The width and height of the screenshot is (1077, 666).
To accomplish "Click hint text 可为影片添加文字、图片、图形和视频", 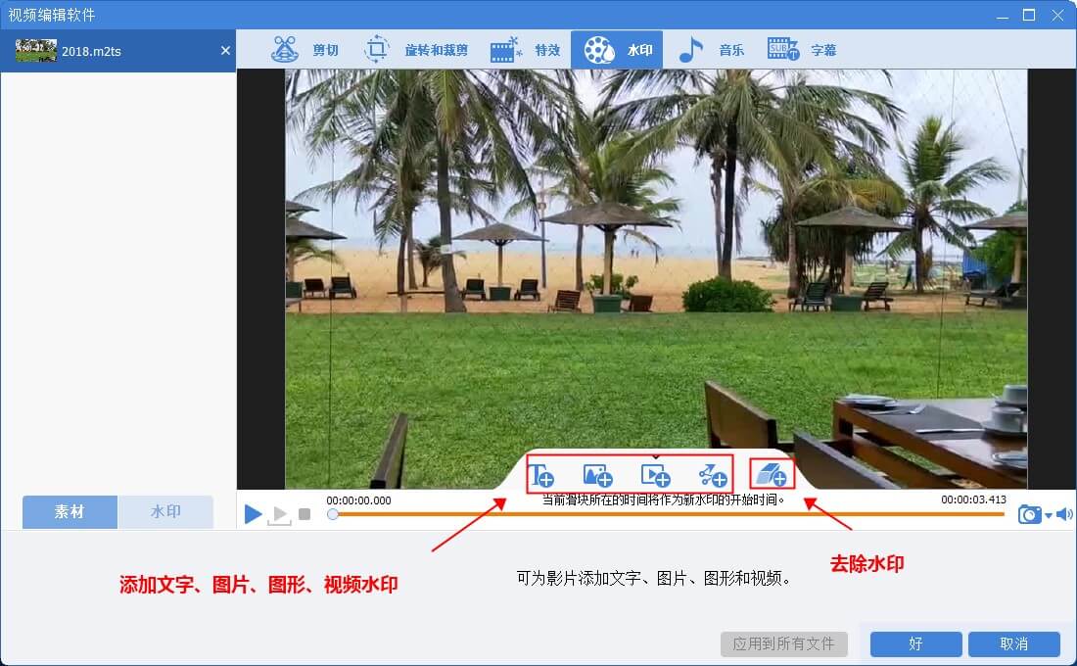I will [653, 579].
